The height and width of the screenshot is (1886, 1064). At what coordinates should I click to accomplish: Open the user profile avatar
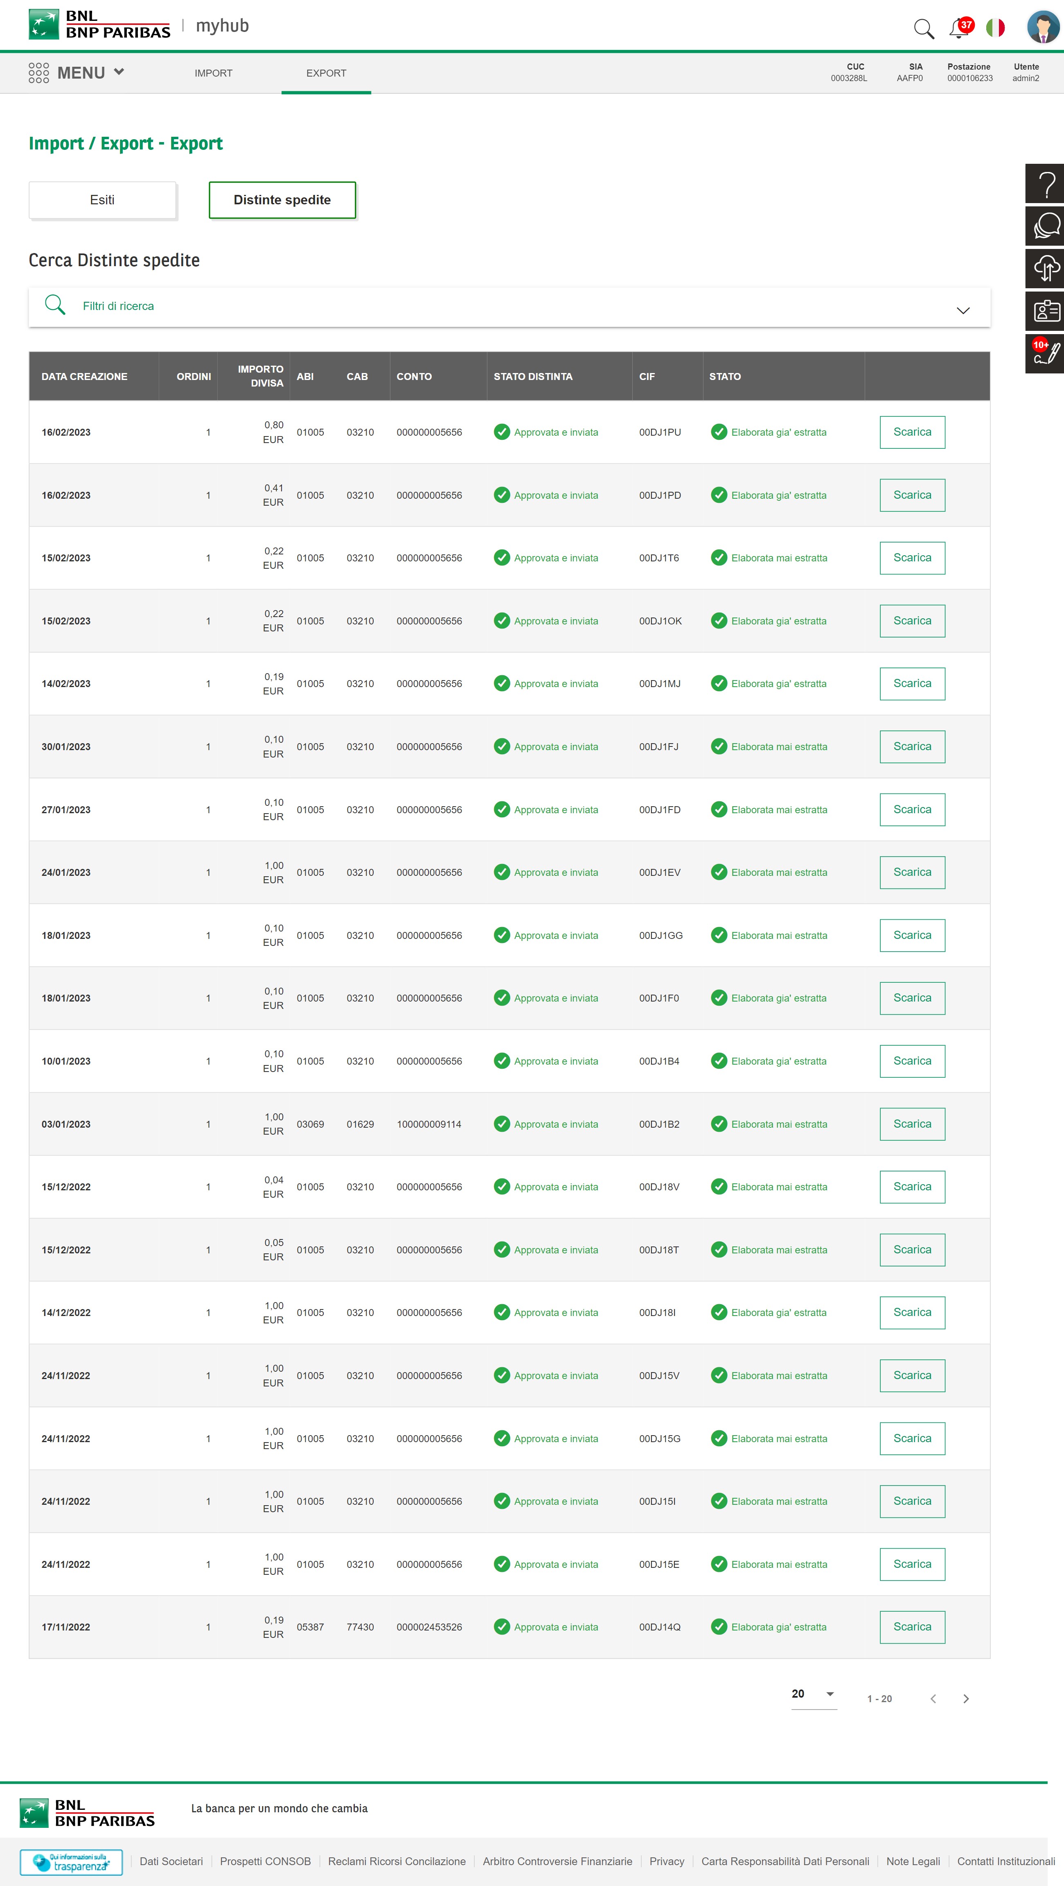[x=1043, y=27]
